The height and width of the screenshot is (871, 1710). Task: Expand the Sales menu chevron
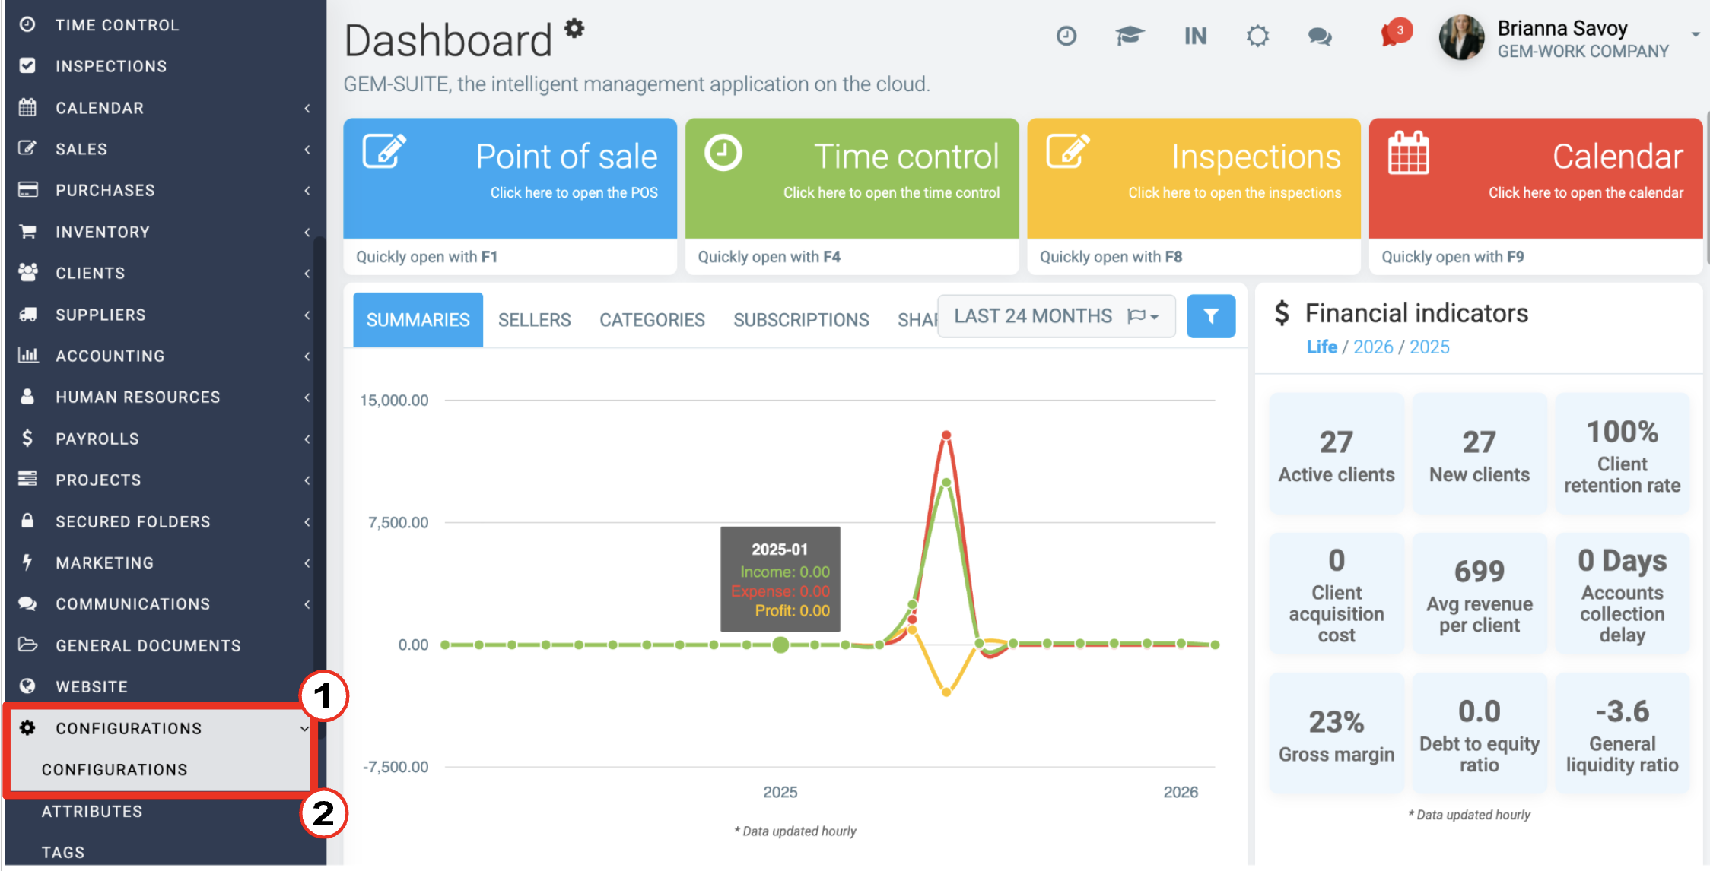click(307, 149)
